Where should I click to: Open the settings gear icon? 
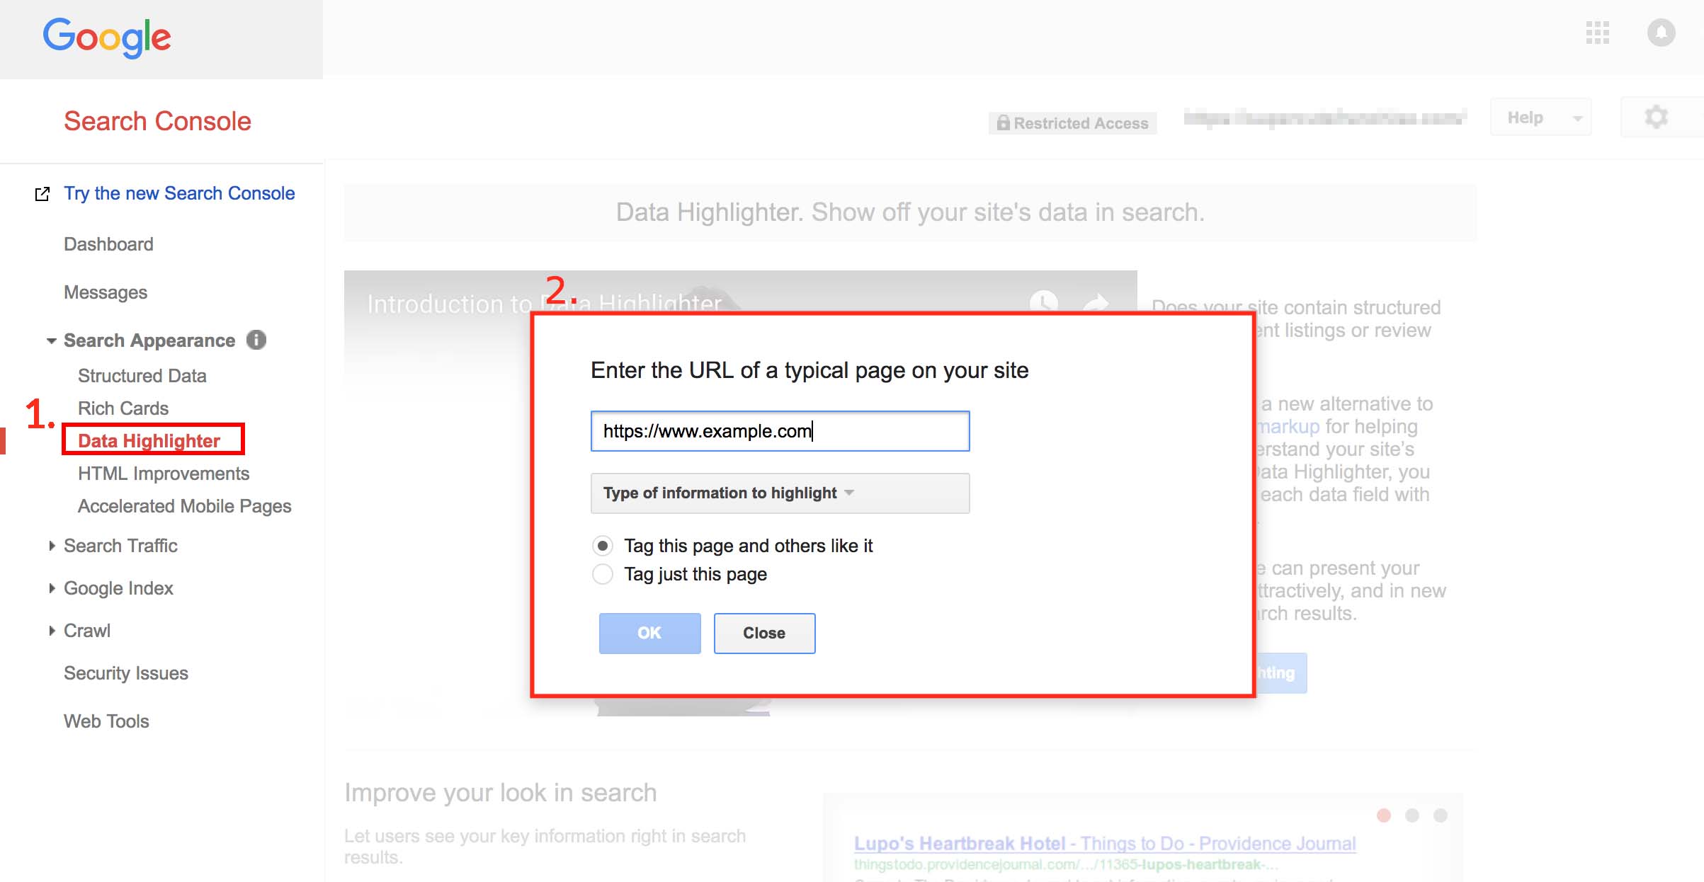click(x=1656, y=117)
